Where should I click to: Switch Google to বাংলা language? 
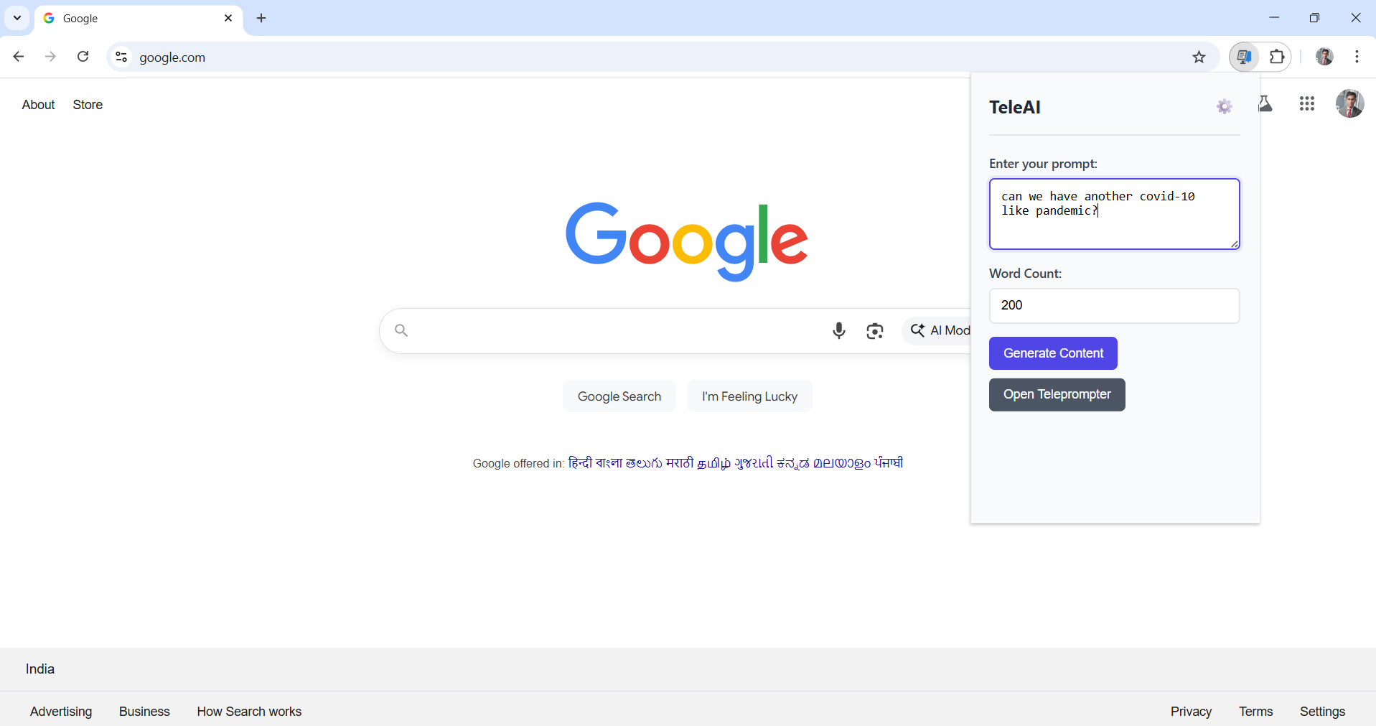[x=609, y=463]
